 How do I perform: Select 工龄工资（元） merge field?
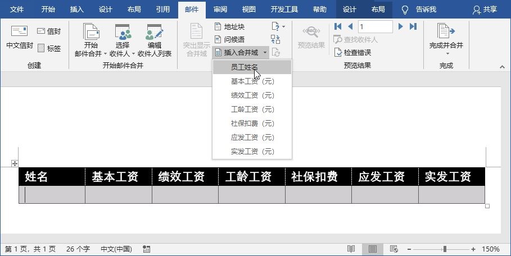point(252,109)
